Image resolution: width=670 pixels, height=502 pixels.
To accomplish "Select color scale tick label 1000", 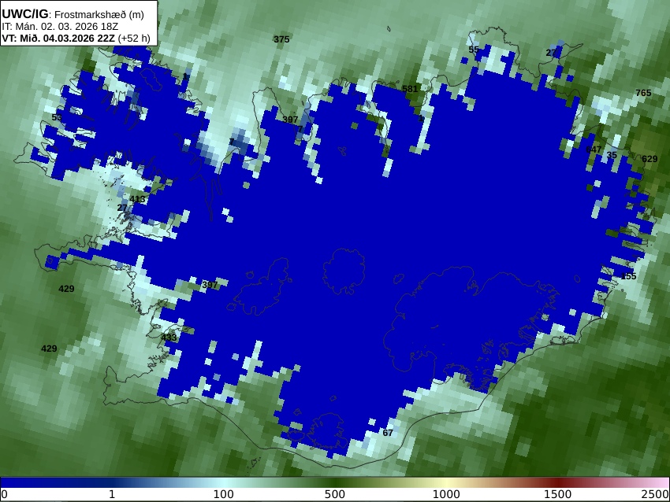I will pos(446,494).
